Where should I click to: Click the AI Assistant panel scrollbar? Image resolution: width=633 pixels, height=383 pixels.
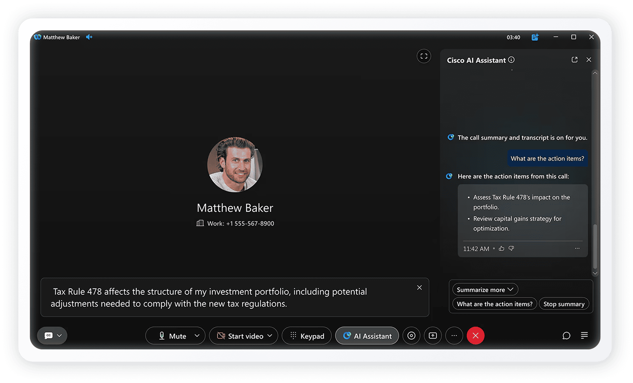tap(595, 246)
